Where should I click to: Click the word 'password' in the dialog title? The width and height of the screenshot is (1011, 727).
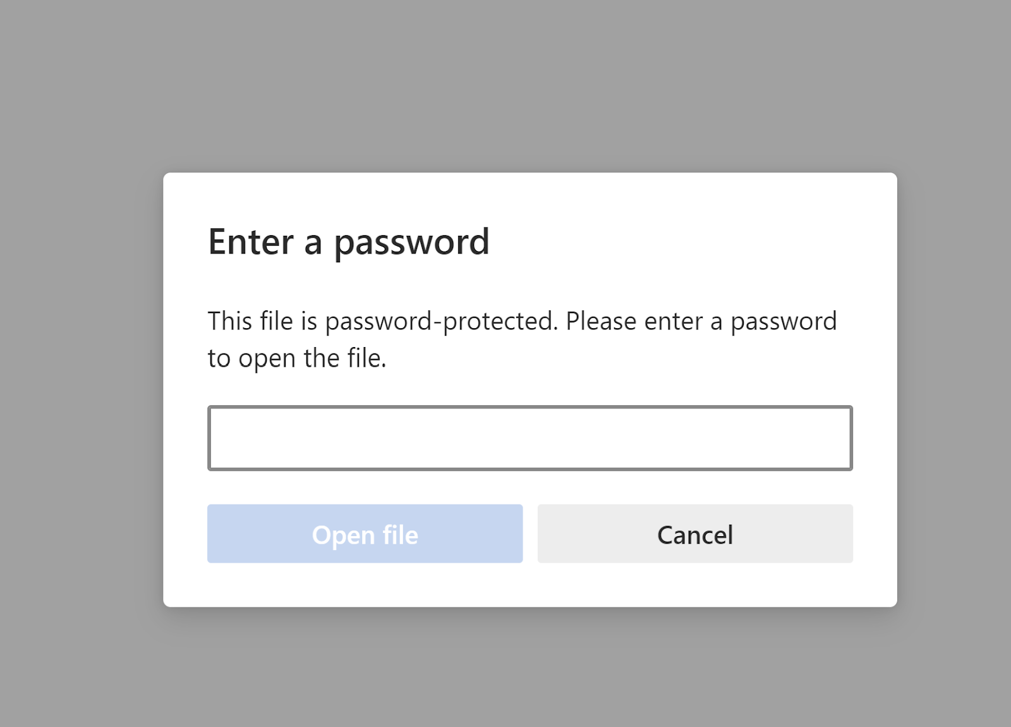(x=411, y=243)
